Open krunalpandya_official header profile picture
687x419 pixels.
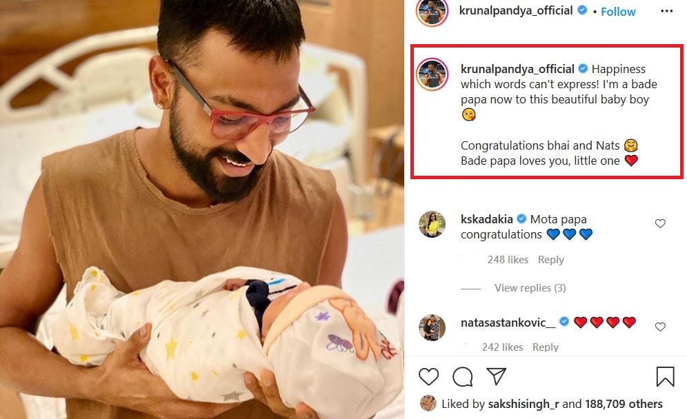pyautogui.click(x=432, y=11)
